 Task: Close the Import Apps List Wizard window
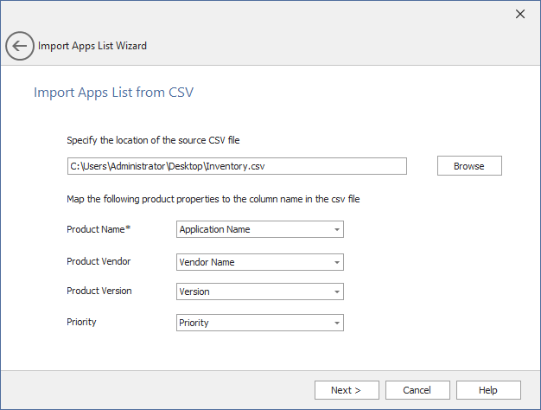[519, 14]
